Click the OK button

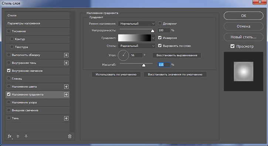[243, 16]
